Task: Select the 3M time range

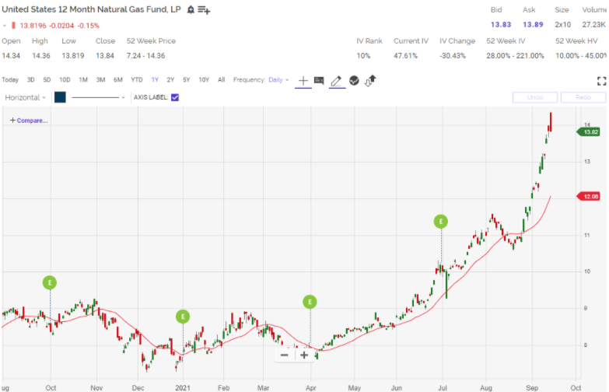Action: tap(100, 80)
